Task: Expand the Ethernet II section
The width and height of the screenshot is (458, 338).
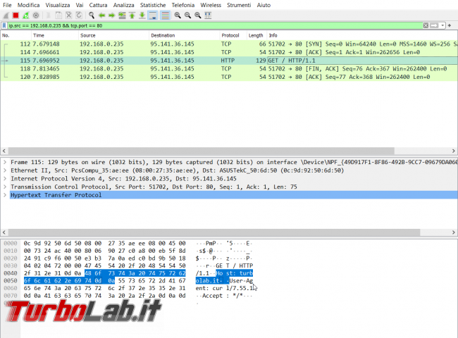Action: click(x=5, y=170)
